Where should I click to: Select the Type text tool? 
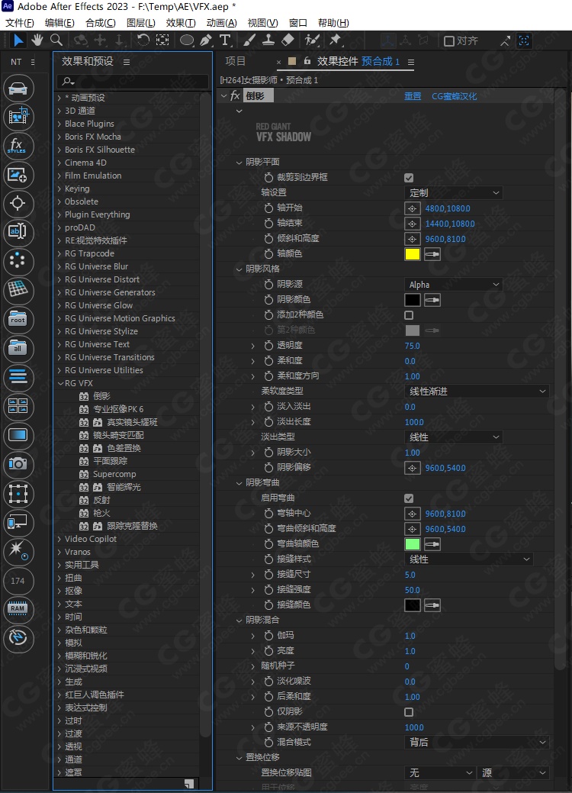225,40
